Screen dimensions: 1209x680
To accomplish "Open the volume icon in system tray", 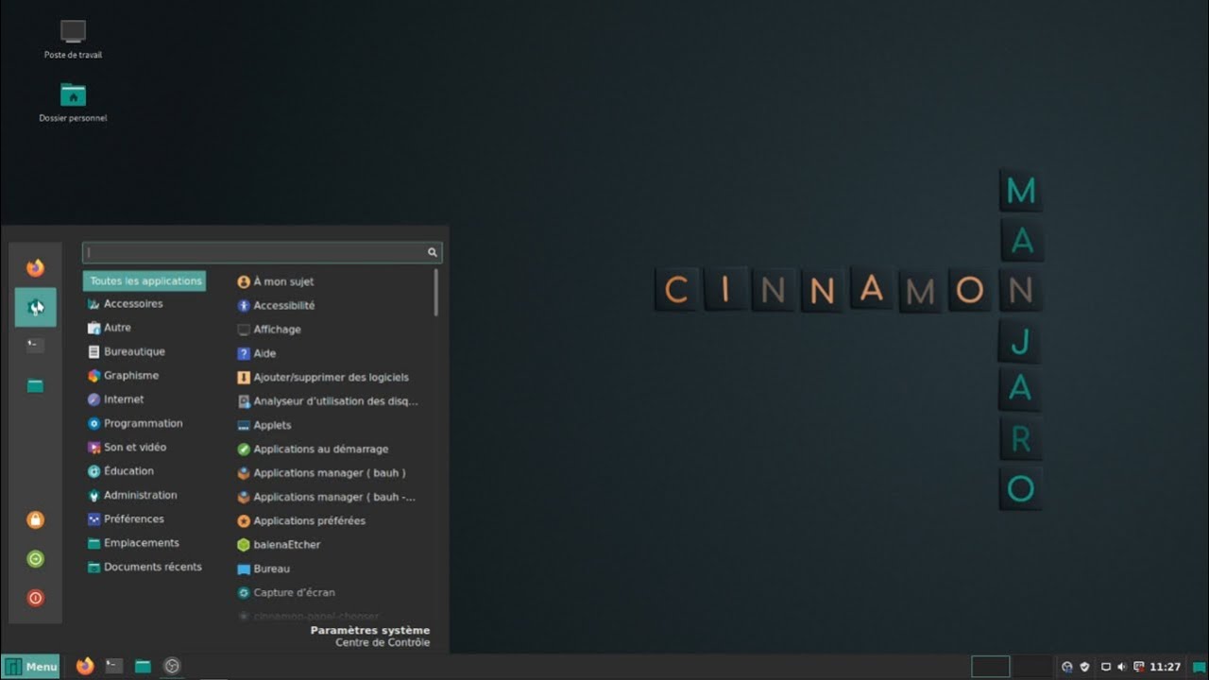I will [x=1122, y=667].
